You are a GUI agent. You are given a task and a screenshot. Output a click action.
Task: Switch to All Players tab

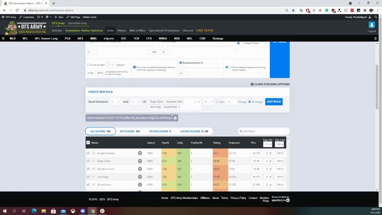pos(100,131)
